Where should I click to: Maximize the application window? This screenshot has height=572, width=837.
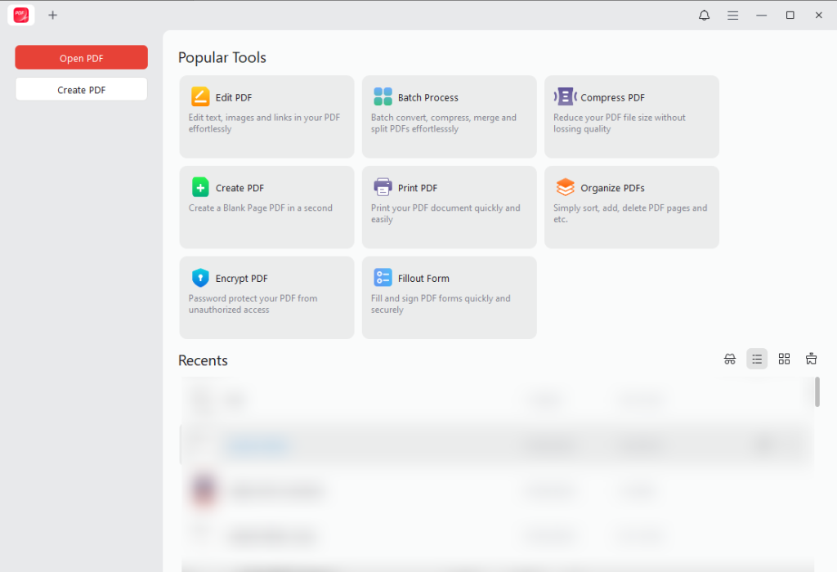click(790, 15)
